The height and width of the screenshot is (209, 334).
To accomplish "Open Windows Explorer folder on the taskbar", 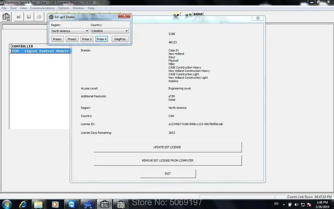I will 38,205.
